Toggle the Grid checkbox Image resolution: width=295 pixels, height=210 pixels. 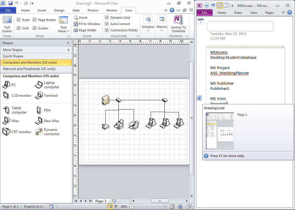[19, 28]
